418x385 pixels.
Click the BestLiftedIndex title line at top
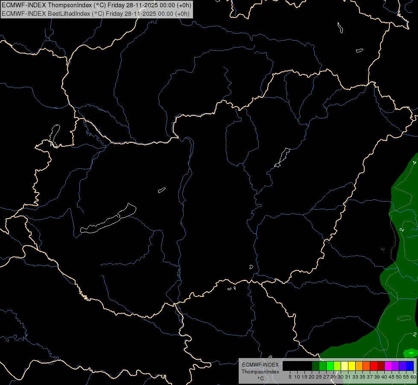point(96,14)
